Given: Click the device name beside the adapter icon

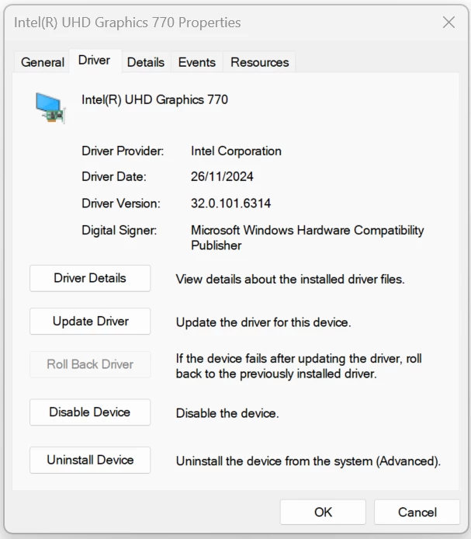Looking at the screenshot, I should click(x=154, y=99).
